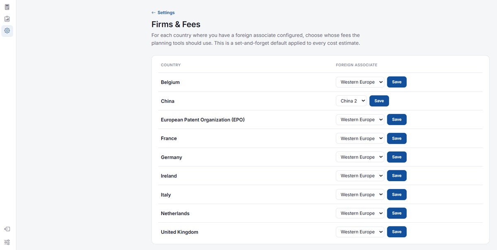Viewport: 497px width, 250px height.
Task: Select the settings gear in sidebar
Action: tap(7, 31)
